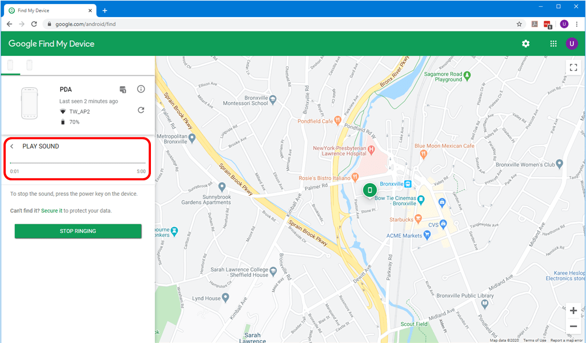Click Rosie's Bistro Italiano marker
This screenshot has height=343, width=586.
[x=355, y=178]
